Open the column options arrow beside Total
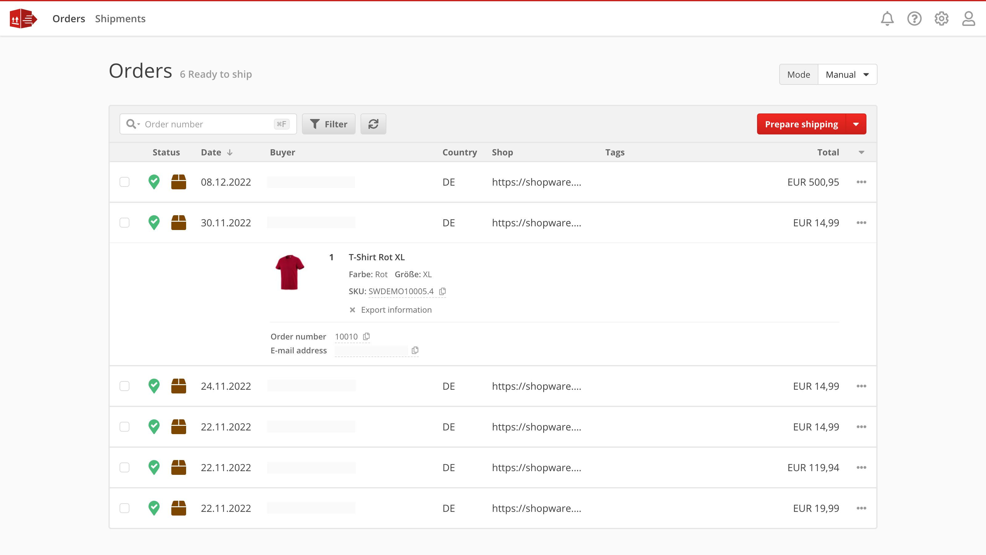This screenshot has height=555, width=986. coord(861,152)
